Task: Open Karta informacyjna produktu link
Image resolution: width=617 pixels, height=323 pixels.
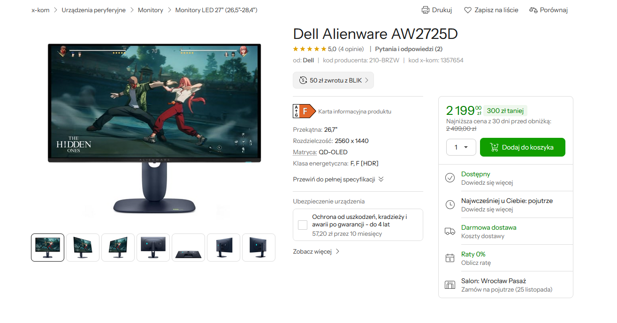Action: [x=355, y=112]
